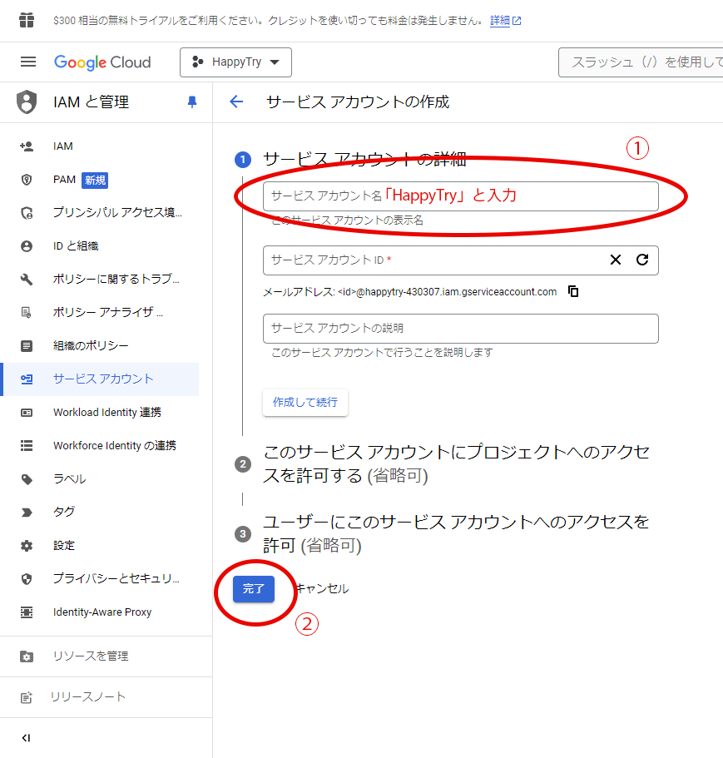This screenshot has height=758, width=723.
Task: Click the サービス アカウント名 input field
Action: point(460,196)
